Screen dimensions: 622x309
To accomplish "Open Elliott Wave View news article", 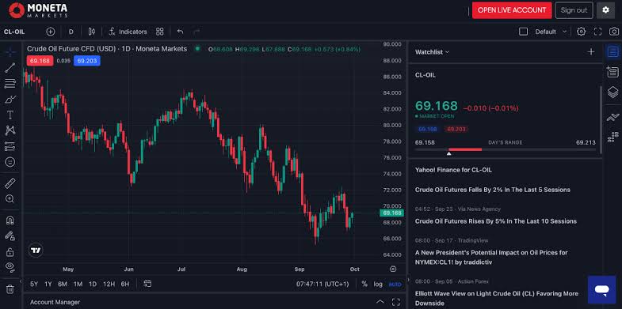I will (x=497, y=298).
